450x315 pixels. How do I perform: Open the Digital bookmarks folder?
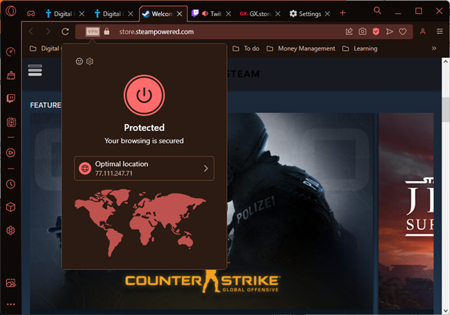click(x=44, y=49)
